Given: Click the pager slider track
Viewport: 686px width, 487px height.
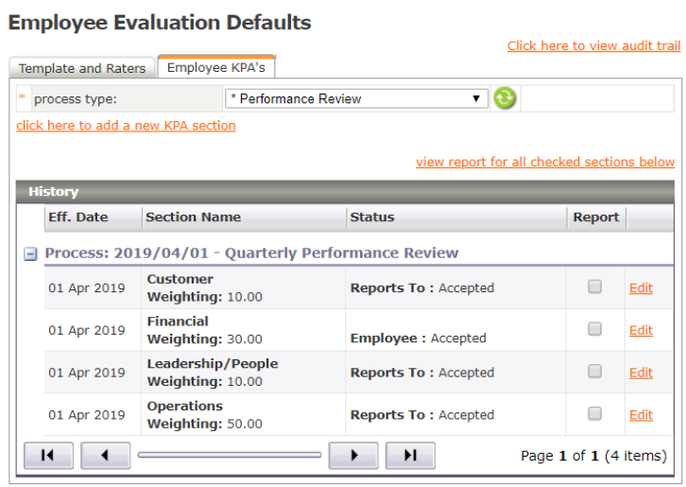Looking at the screenshot, I should pos(229,455).
